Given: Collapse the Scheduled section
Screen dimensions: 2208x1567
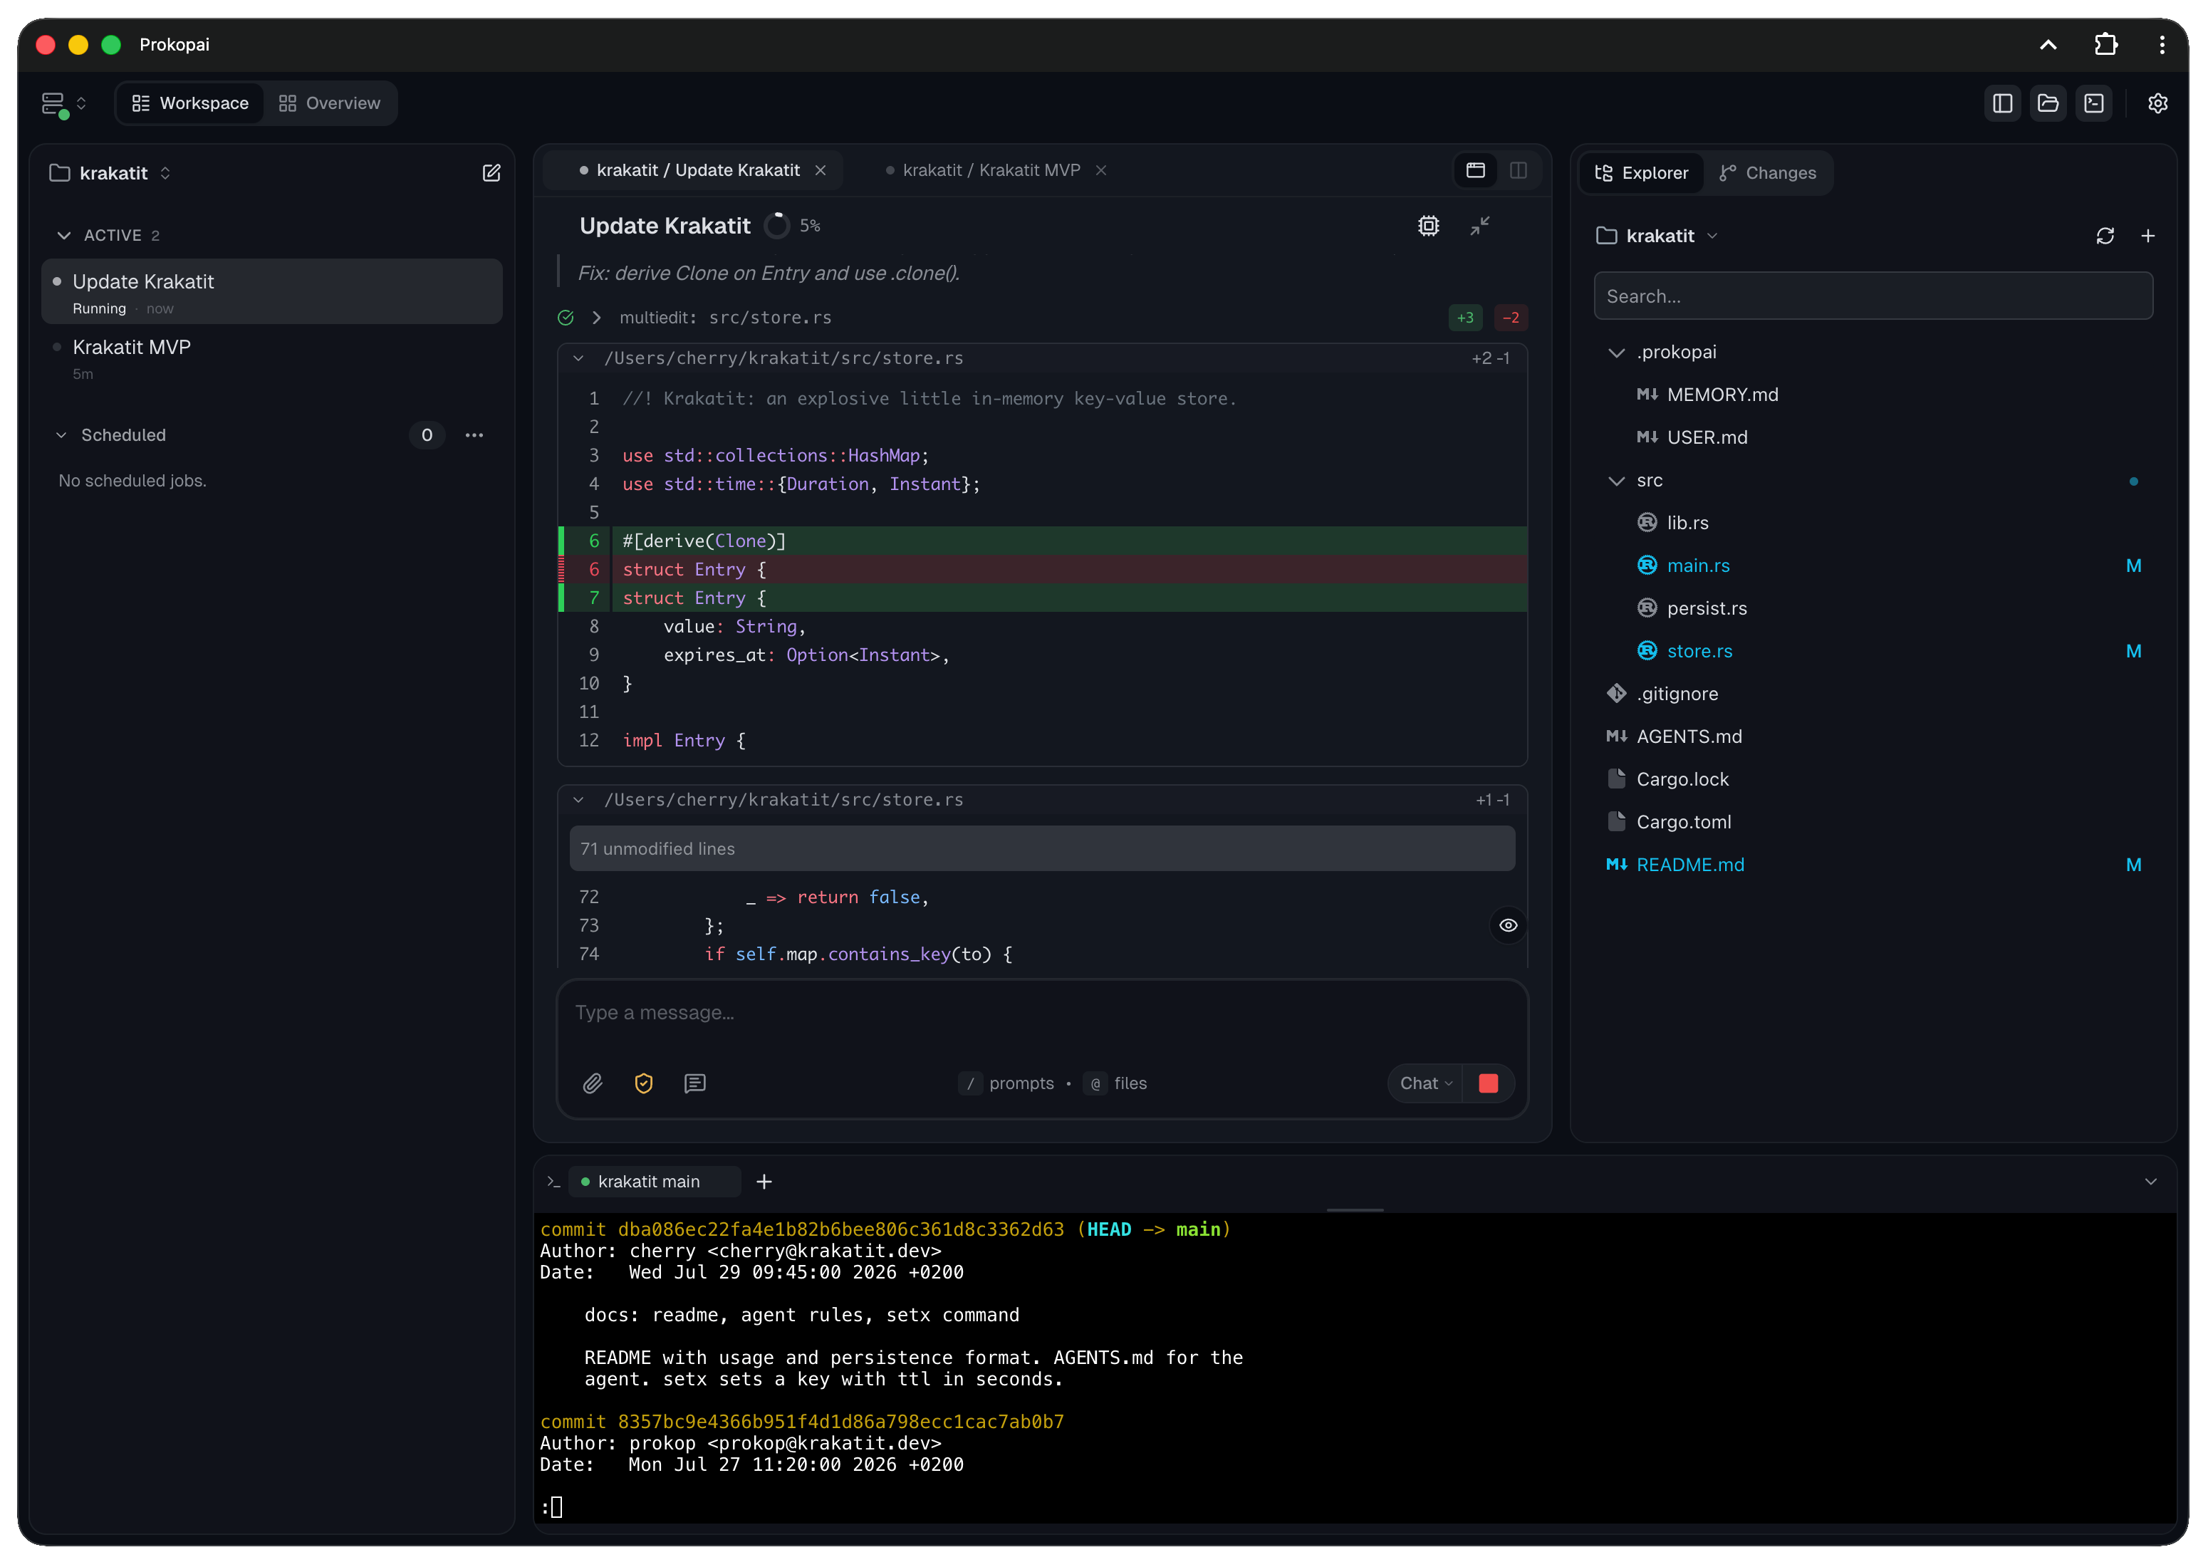Looking at the screenshot, I should click(x=62, y=435).
